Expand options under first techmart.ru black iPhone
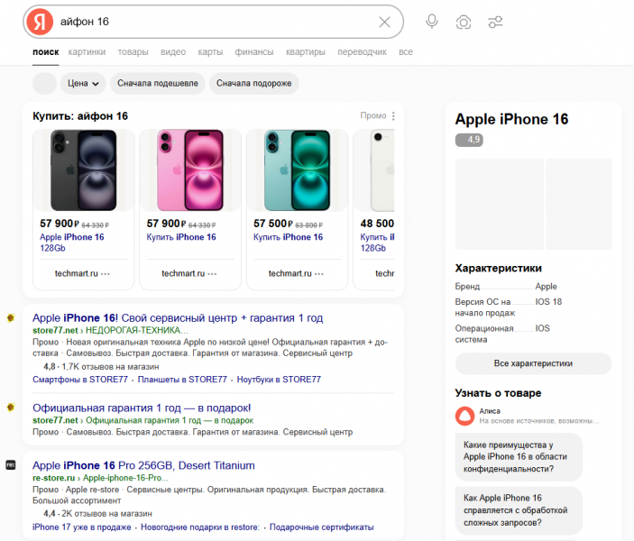 pos(106,273)
